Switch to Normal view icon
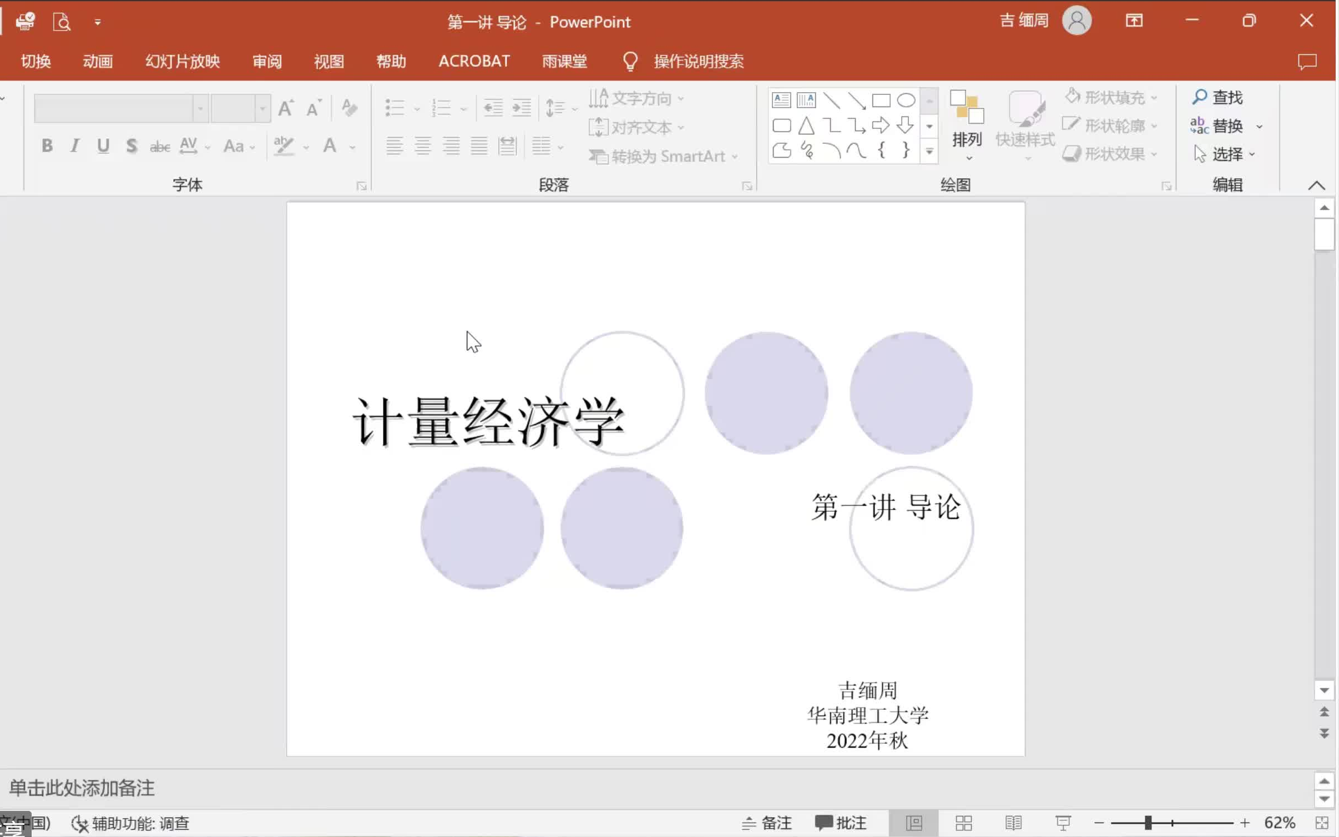 click(x=914, y=823)
